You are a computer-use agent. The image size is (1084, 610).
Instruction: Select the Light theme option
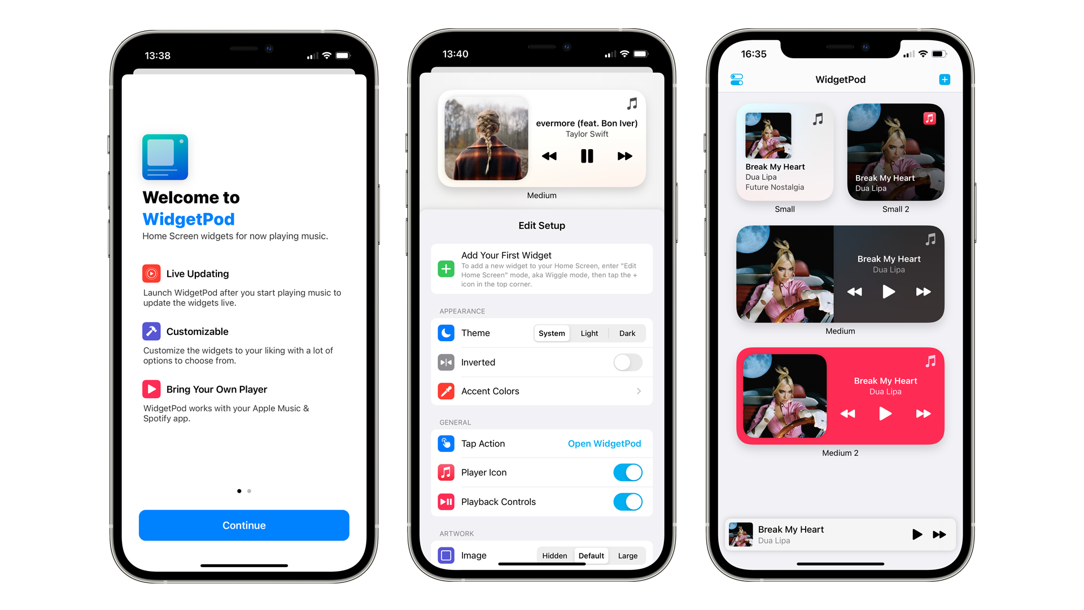coord(588,334)
